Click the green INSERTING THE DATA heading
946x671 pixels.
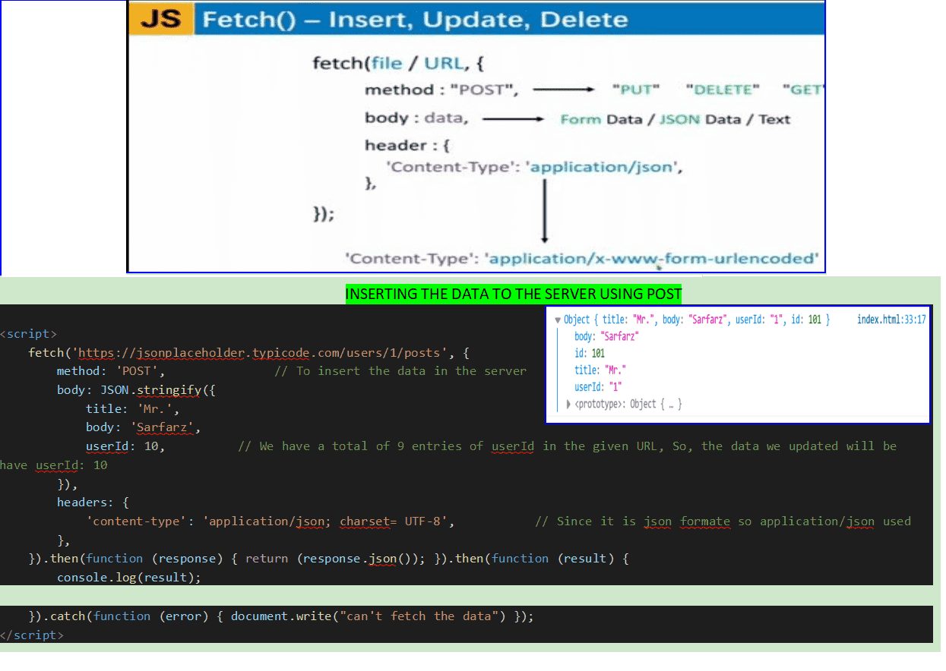click(x=514, y=295)
